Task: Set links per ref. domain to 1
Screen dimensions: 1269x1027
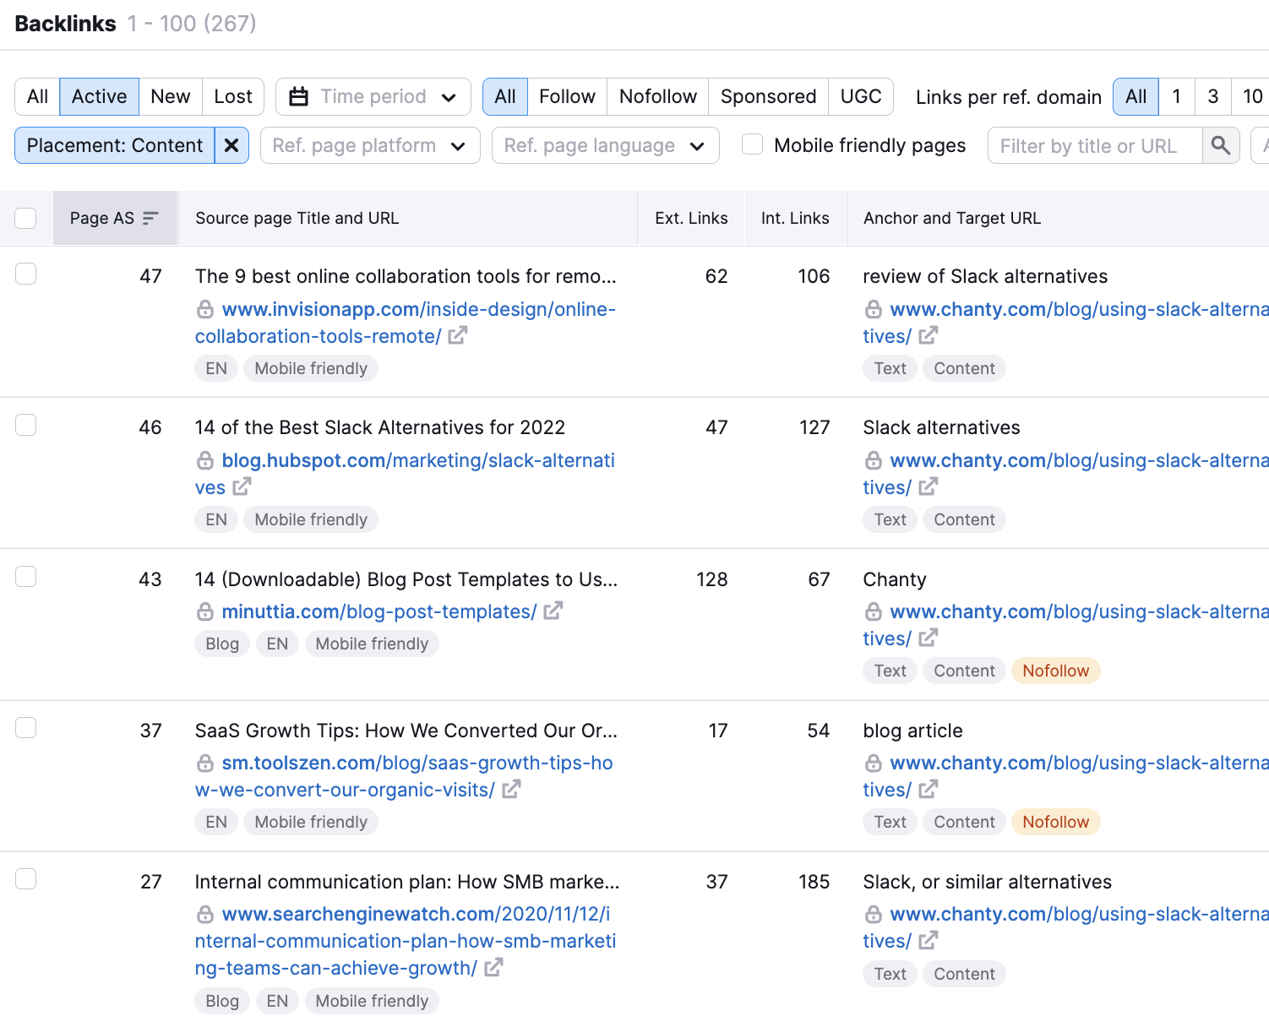Action: click(1176, 96)
